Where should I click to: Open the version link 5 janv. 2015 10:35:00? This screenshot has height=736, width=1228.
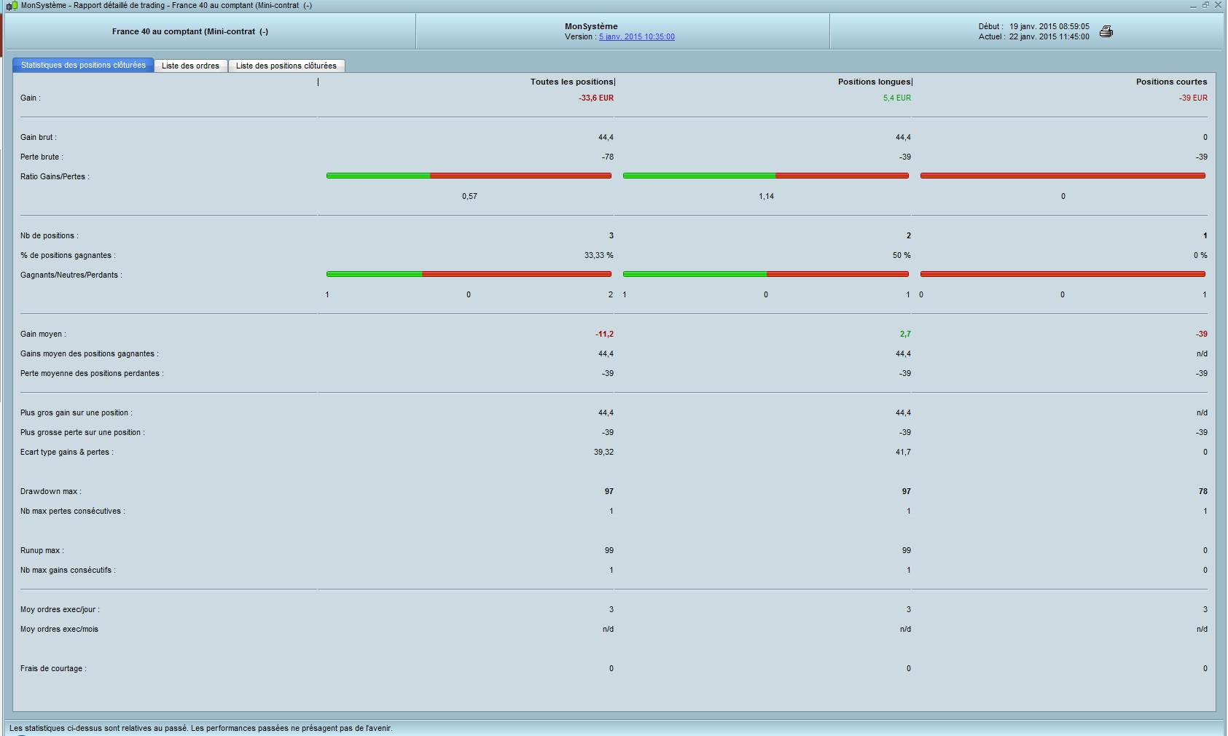click(636, 36)
